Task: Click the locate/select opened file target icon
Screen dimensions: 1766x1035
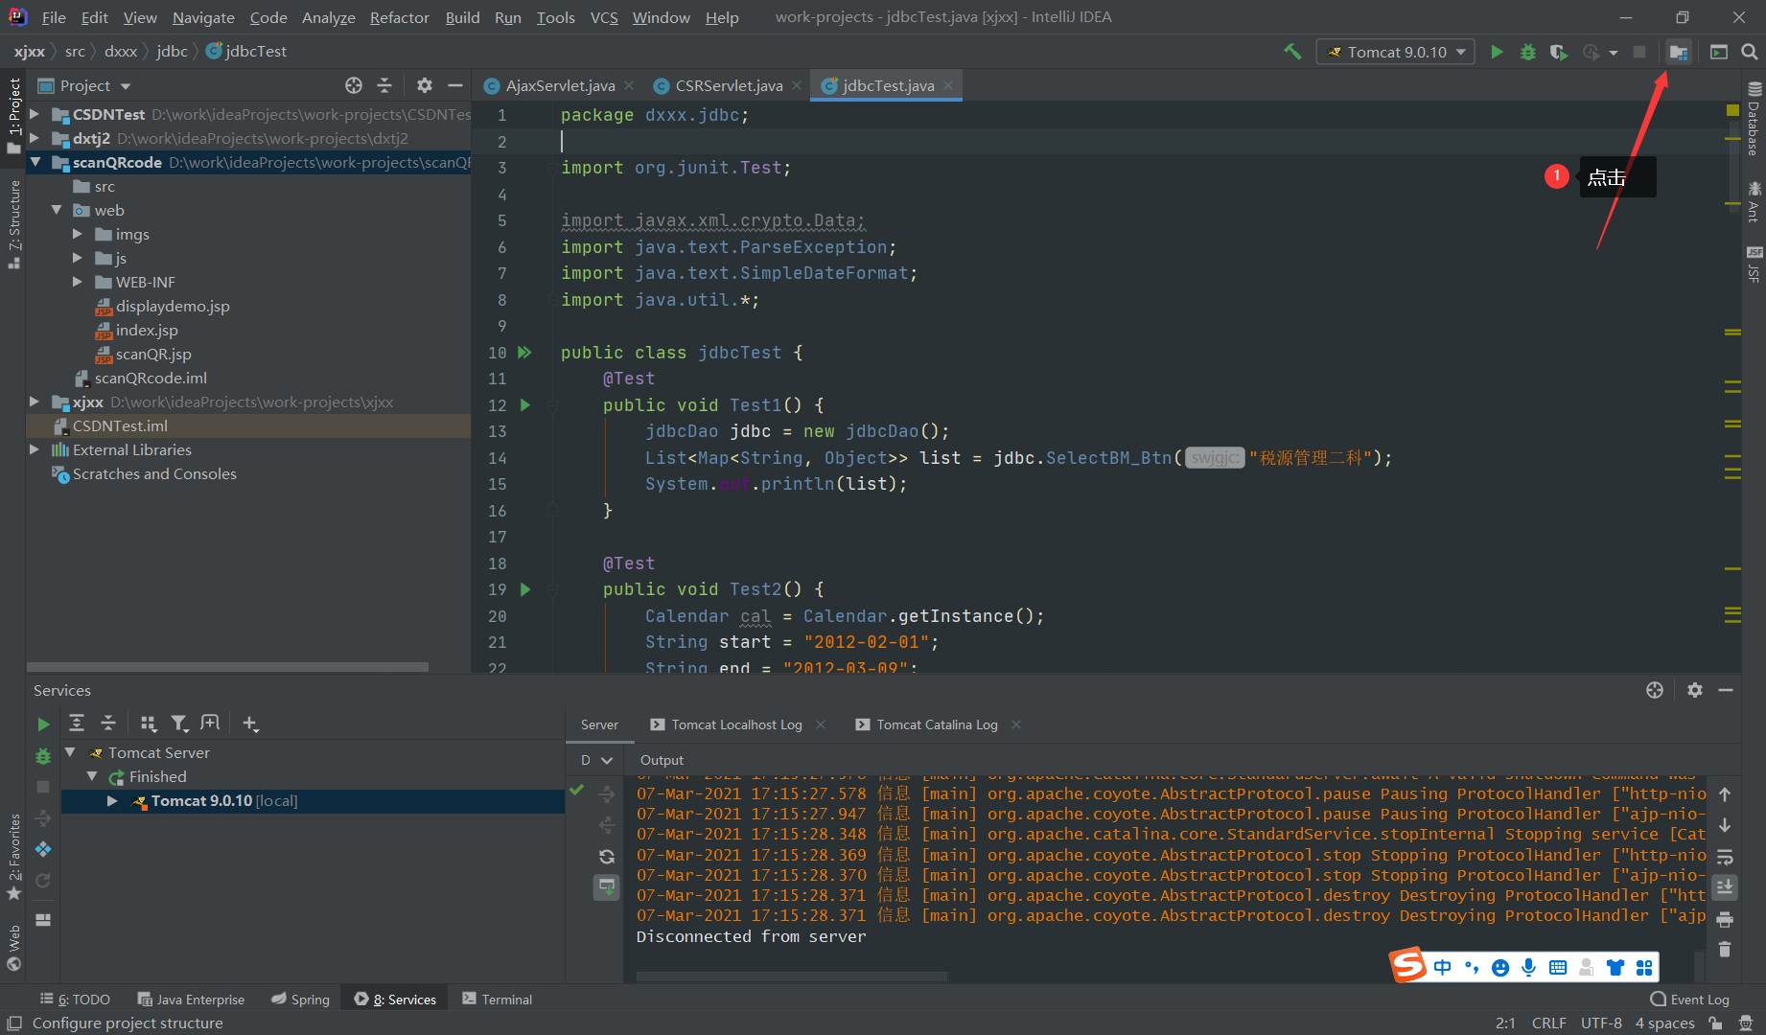Action: 354,85
